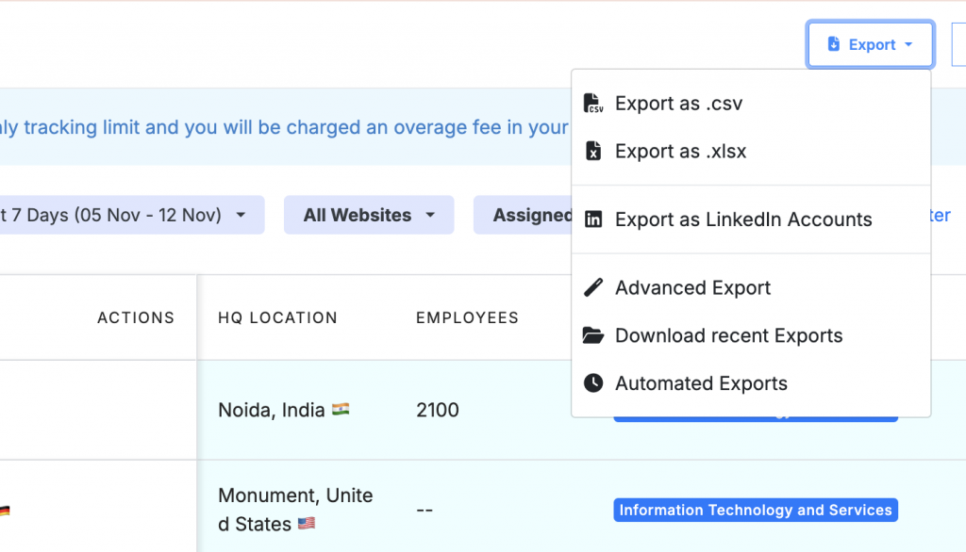Click the Information Technology and Services tag
The height and width of the screenshot is (552, 966).
(x=755, y=511)
